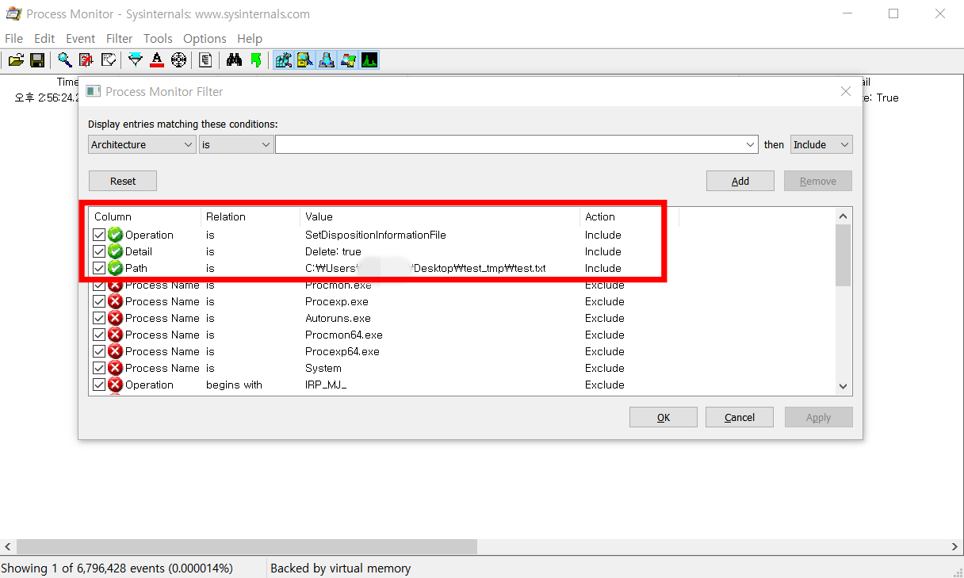Viewport: 964px width, 578px height.
Task: Open the Filter menu
Action: pos(120,38)
